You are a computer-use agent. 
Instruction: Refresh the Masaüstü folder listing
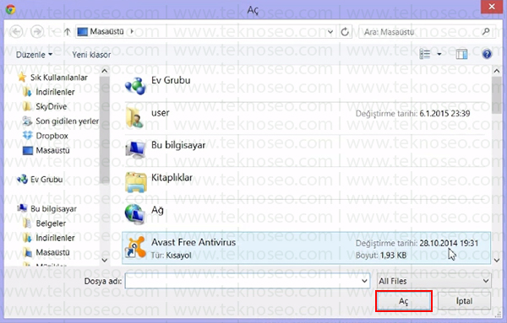point(345,31)
